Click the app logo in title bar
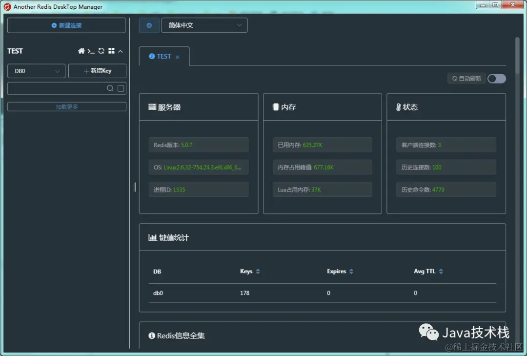Screen dimensions: 527x356 (x=7, y=7)
